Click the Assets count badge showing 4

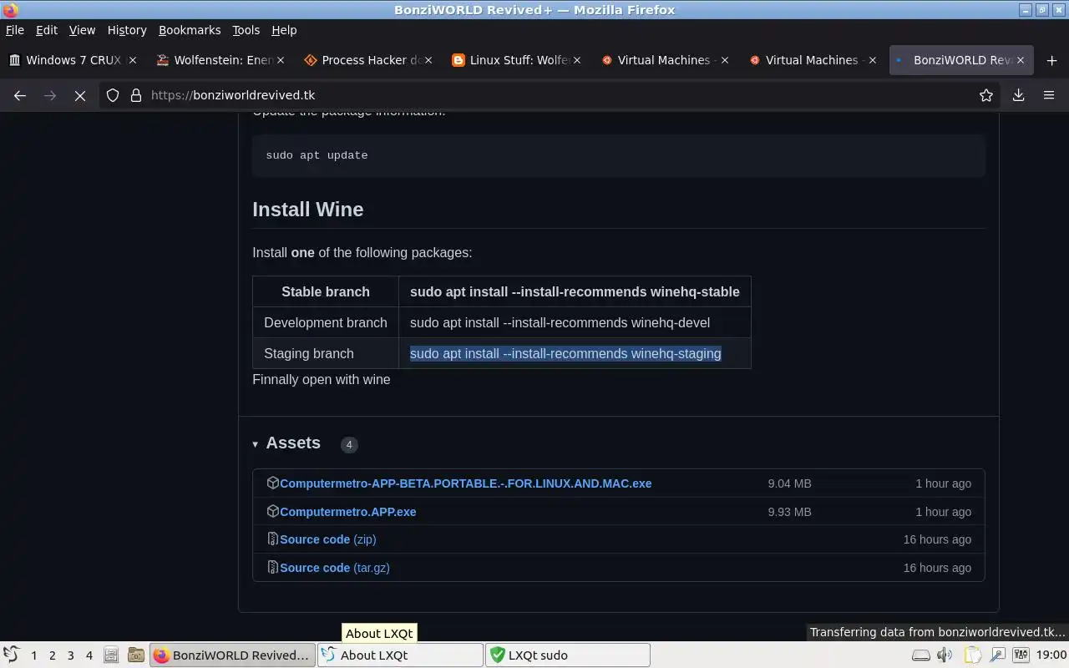point(349,444)
